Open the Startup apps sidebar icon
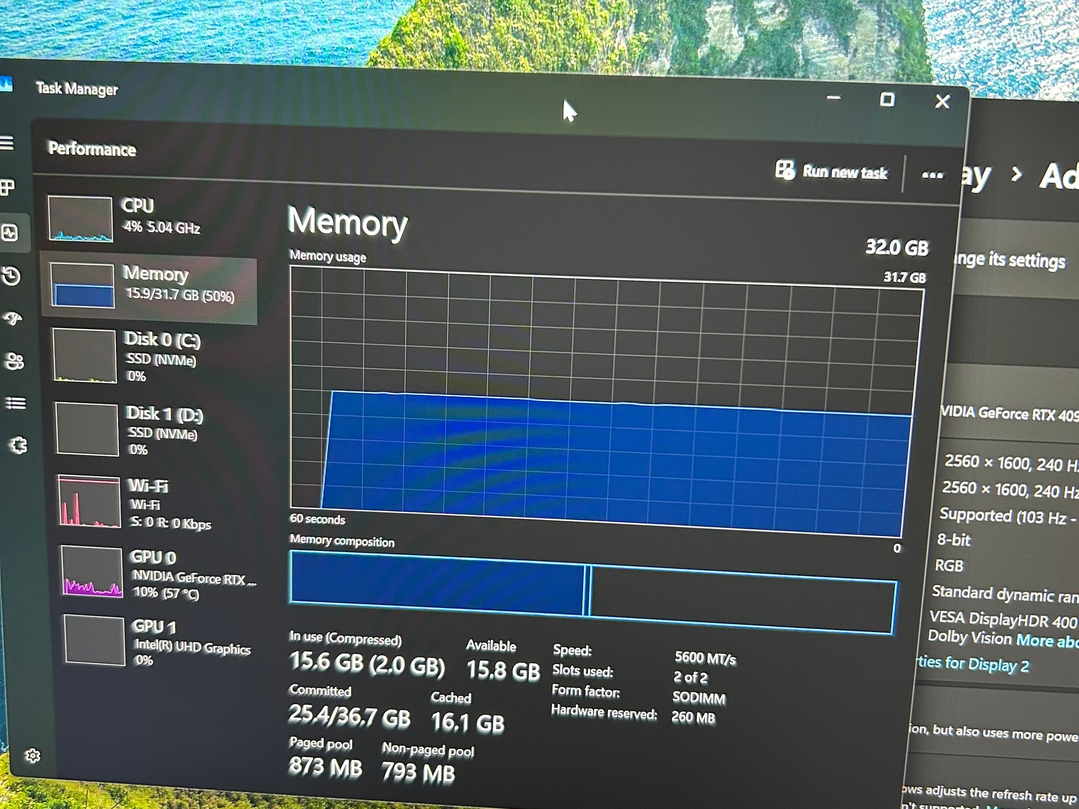This screenshot has width=1079, height=809. [x=13, y=318]
